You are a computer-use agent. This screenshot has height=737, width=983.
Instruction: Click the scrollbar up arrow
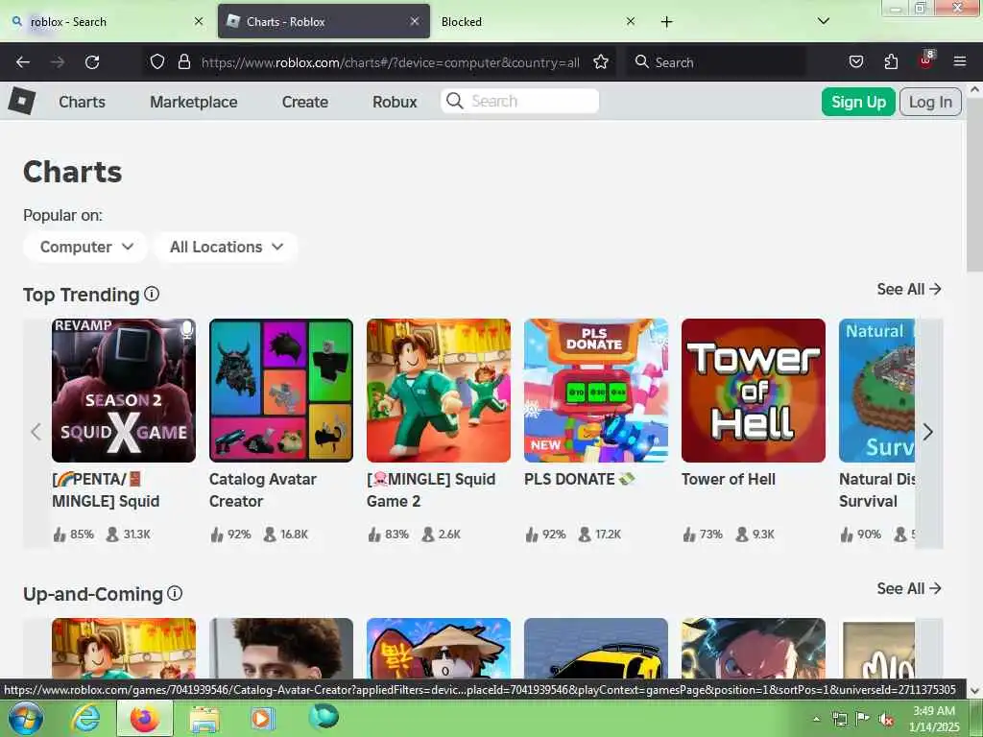point(975,89)
